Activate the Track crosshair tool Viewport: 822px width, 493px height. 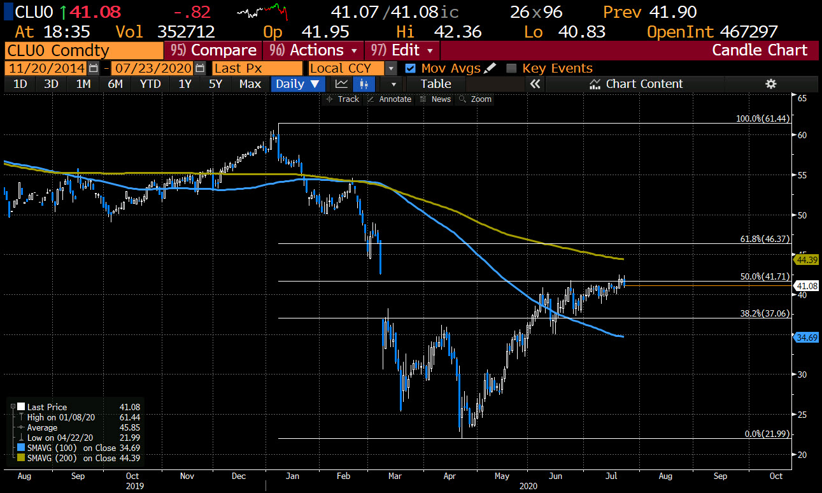tap(343, 99)
